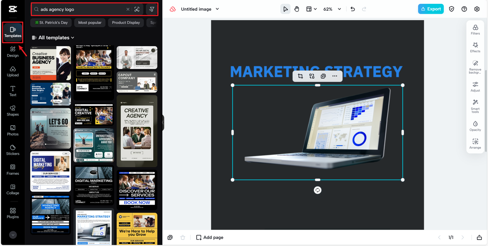Choose the Unforgettable Adventures Await You template
This screenshot has width=488, height=246.
point(94,145)
